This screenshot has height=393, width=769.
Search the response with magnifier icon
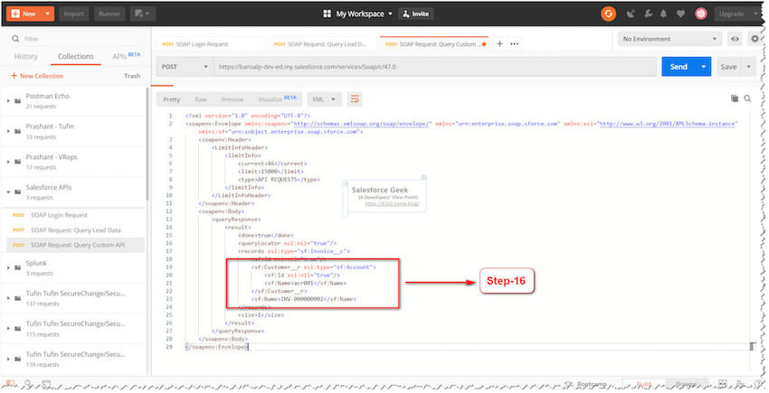coord(747,98)
